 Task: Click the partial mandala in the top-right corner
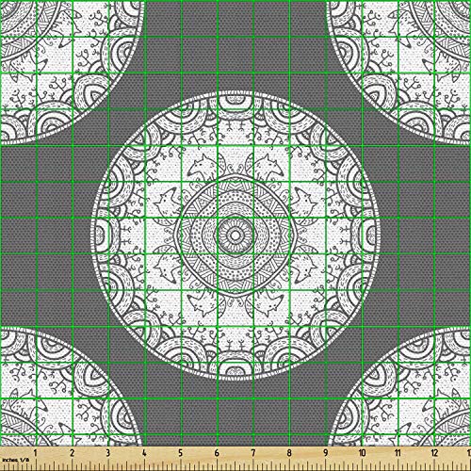[398, 71]
